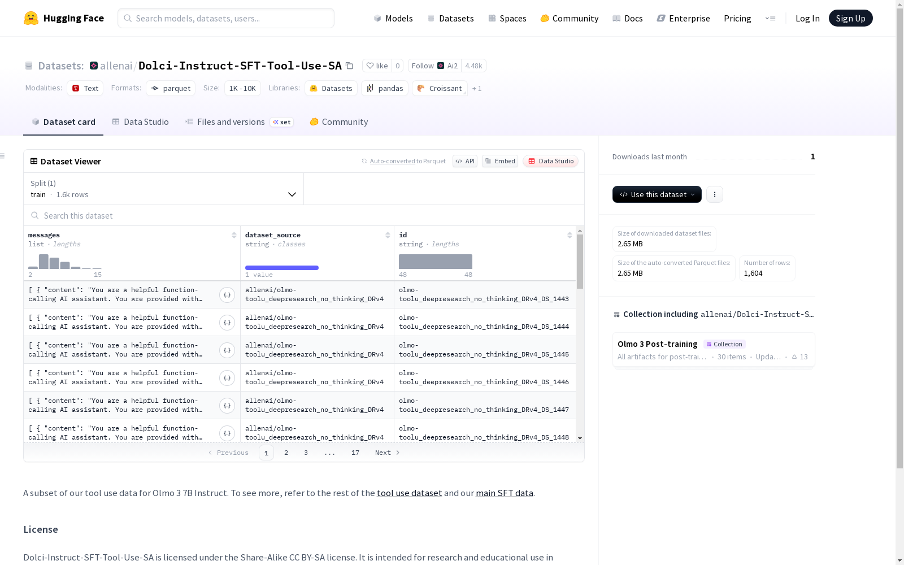Image resolution: width=904 pixels, height=565 pixels.
Task: Focus the search models and datasets field
Action: (x=226, y=18)
